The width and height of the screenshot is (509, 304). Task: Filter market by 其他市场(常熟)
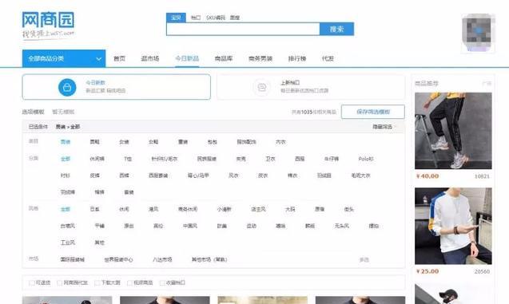pos(209,259)
